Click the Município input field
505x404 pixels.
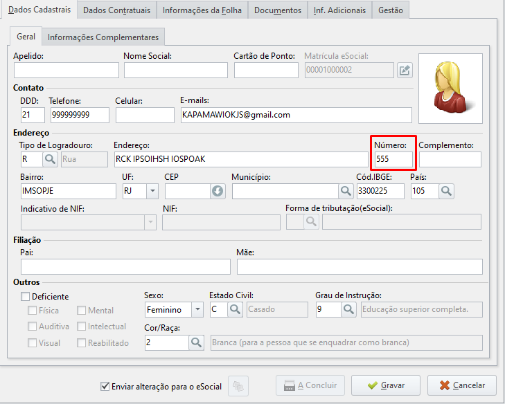coord(285,191)
